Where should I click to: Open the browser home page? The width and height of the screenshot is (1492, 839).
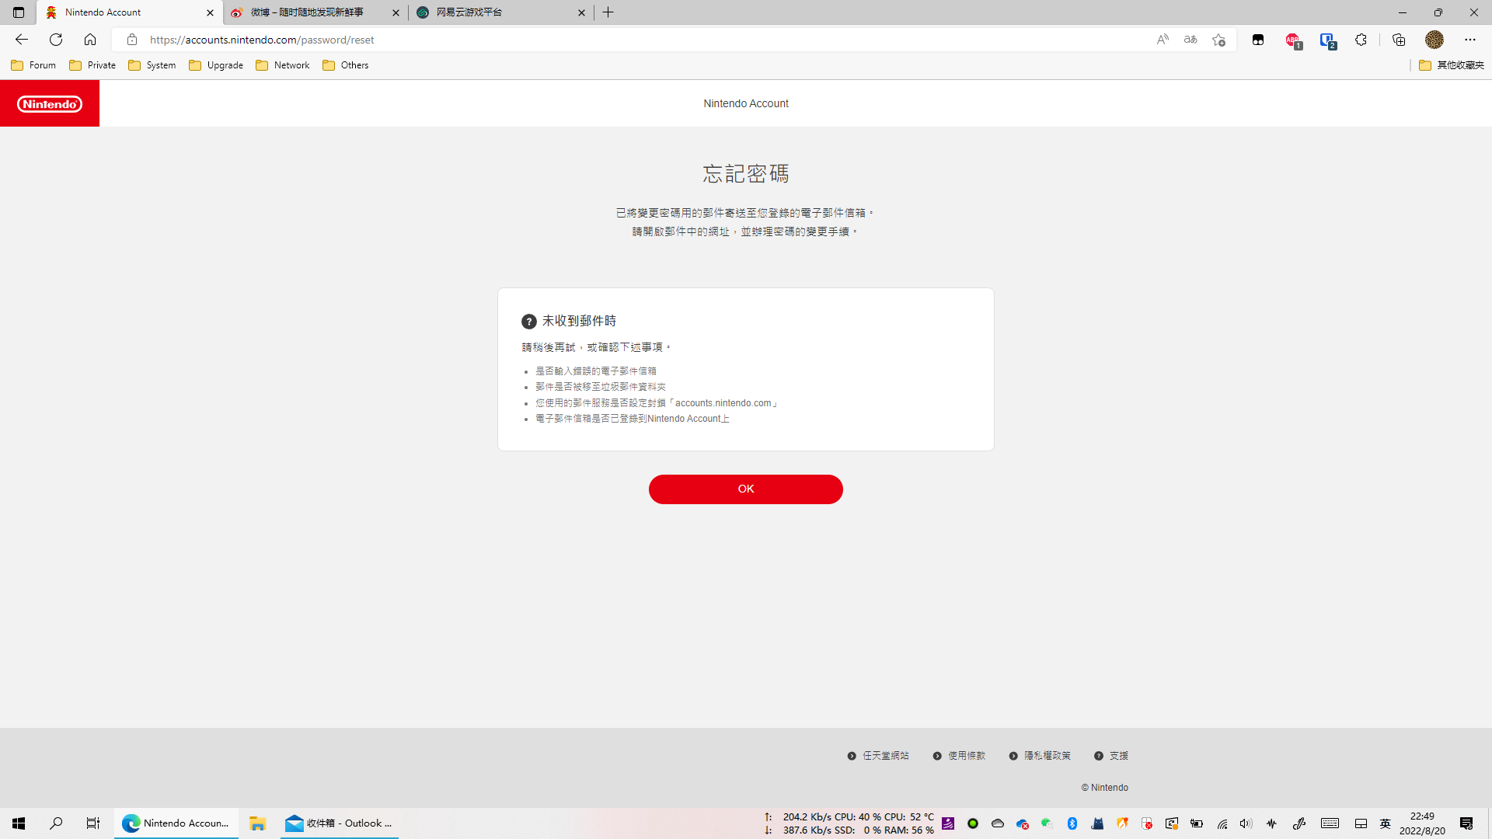(x=90, y=40)
